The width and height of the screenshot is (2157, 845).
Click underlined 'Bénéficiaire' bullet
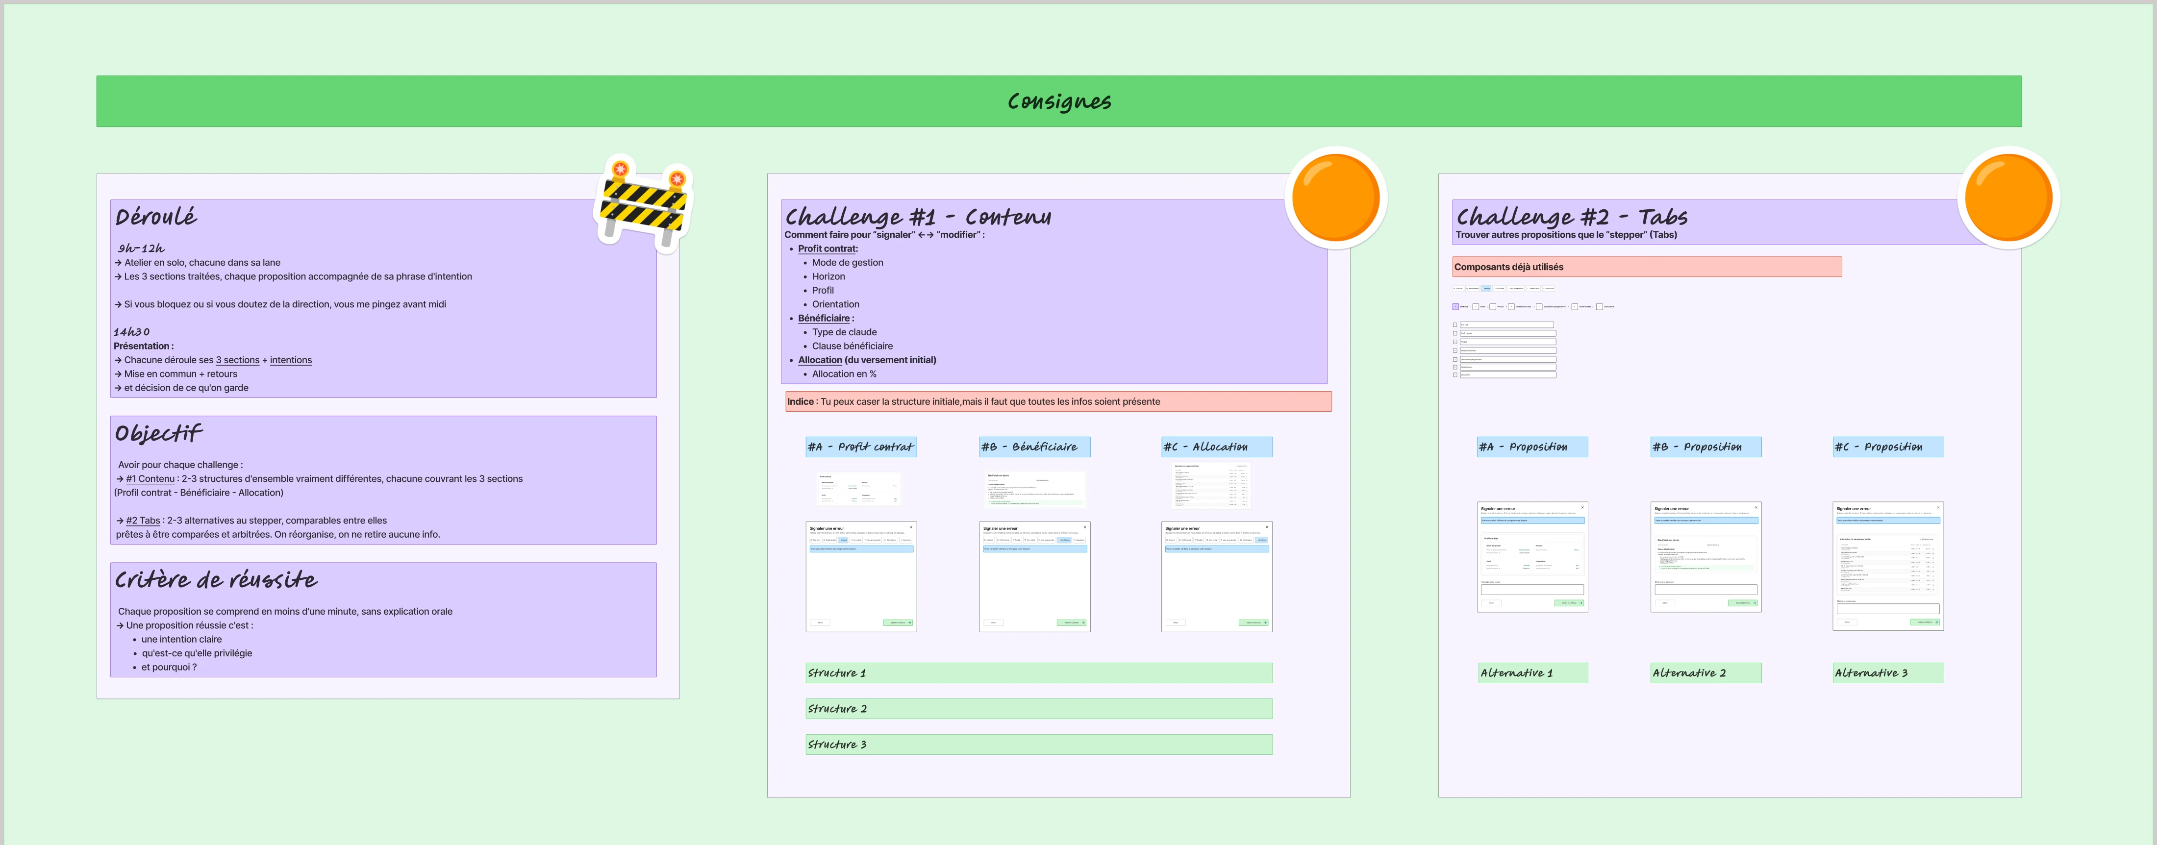[x=825, y=318]
